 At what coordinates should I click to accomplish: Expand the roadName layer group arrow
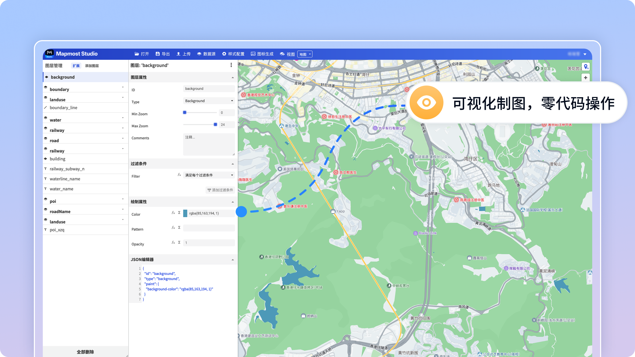coord(123,209)
